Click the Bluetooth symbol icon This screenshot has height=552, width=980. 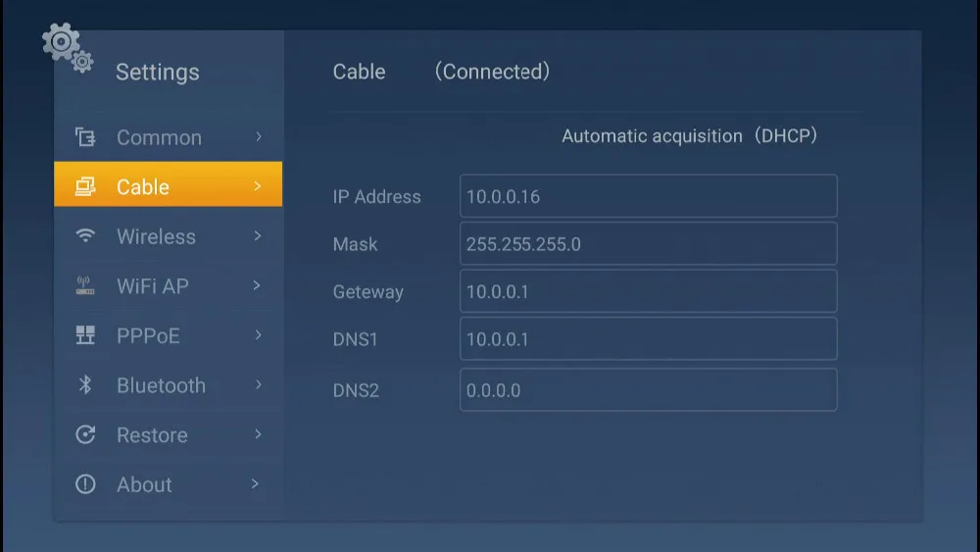pyautogui.click(x=85, y=384)
